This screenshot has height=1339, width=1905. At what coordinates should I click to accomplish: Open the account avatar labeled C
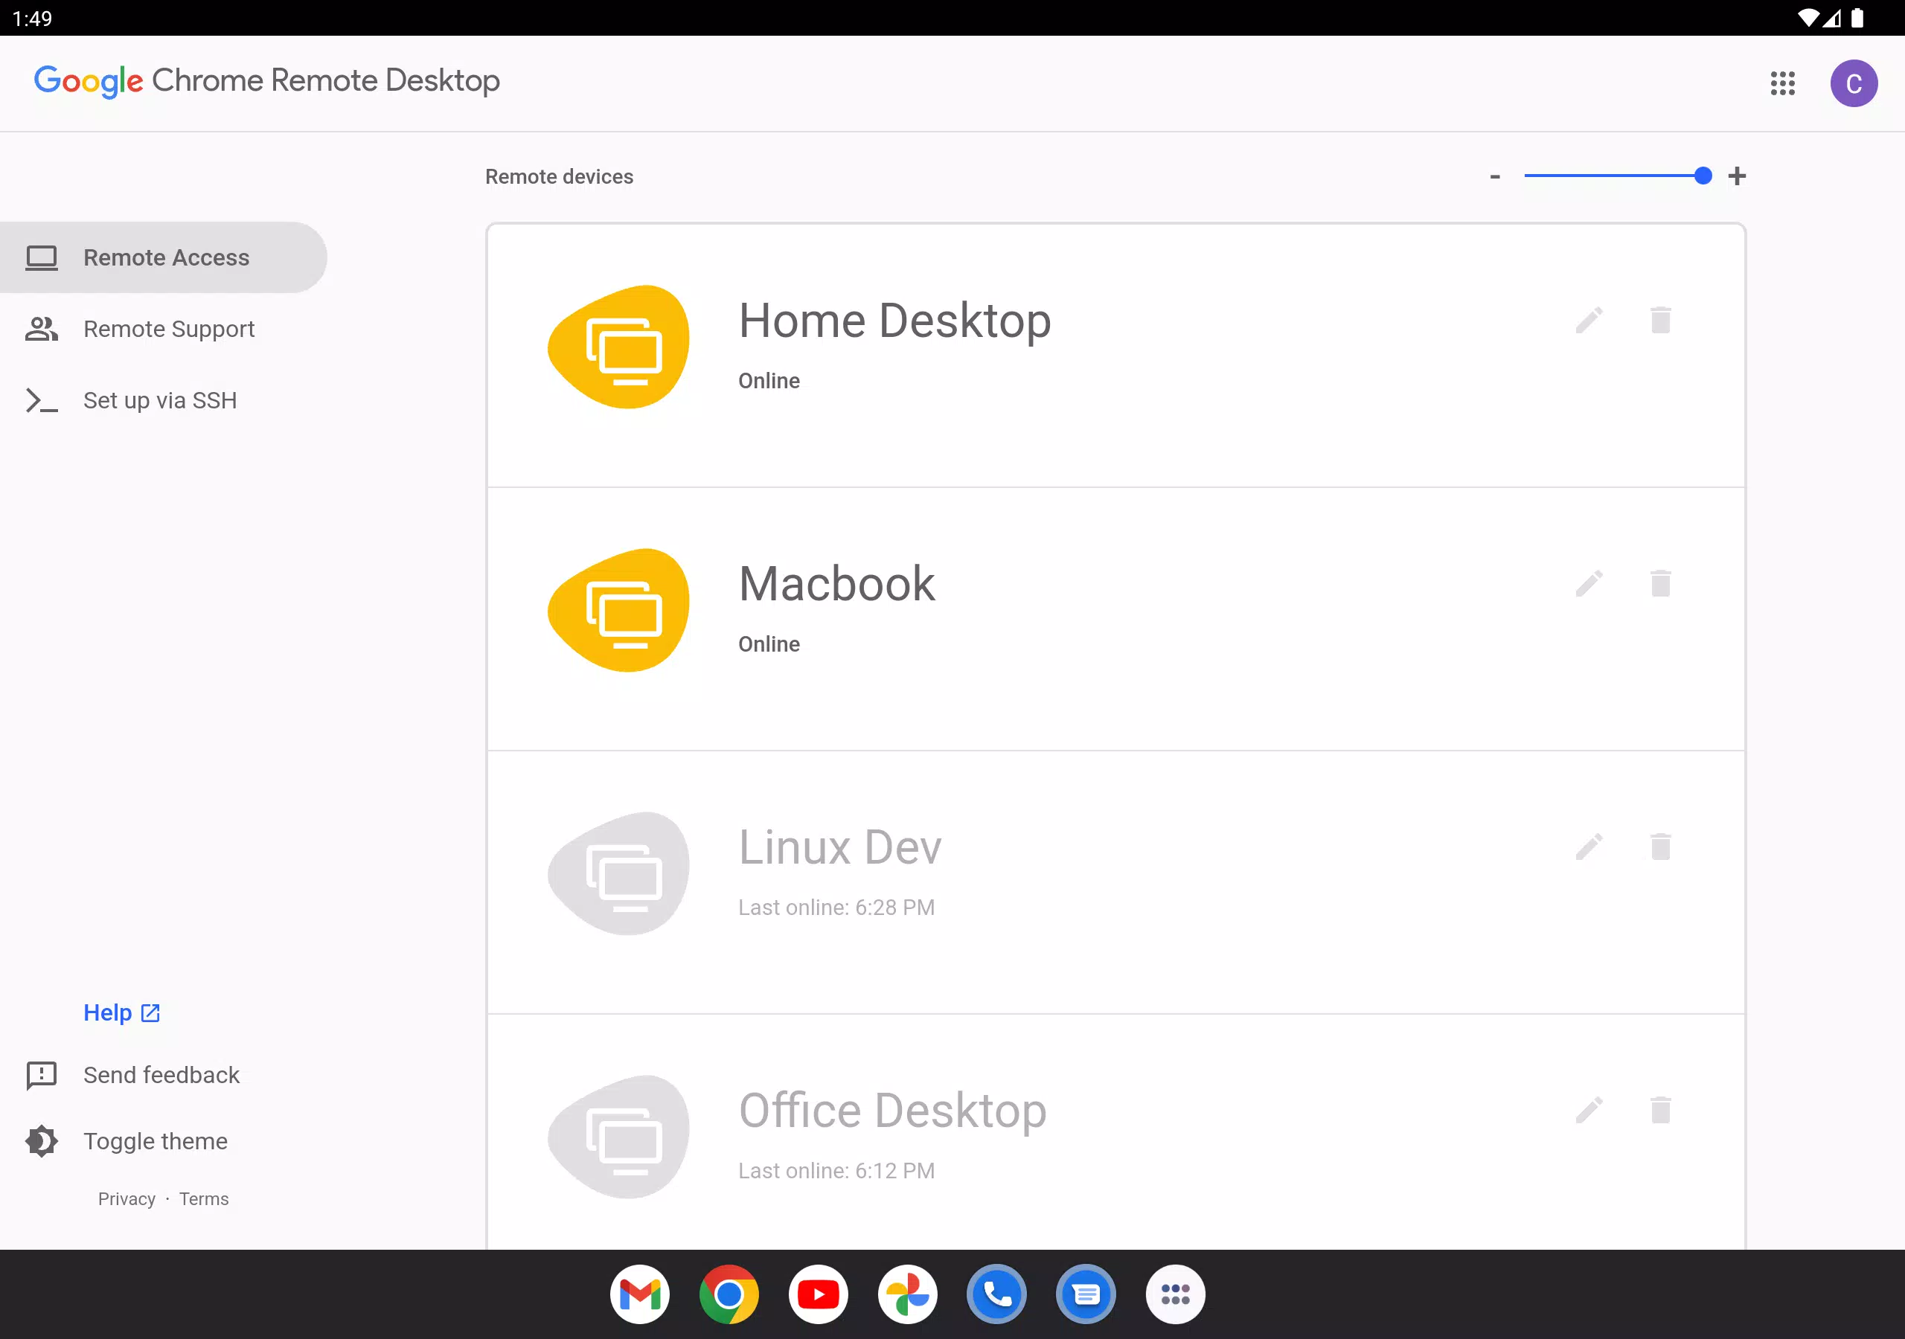tap(1854, 83)
